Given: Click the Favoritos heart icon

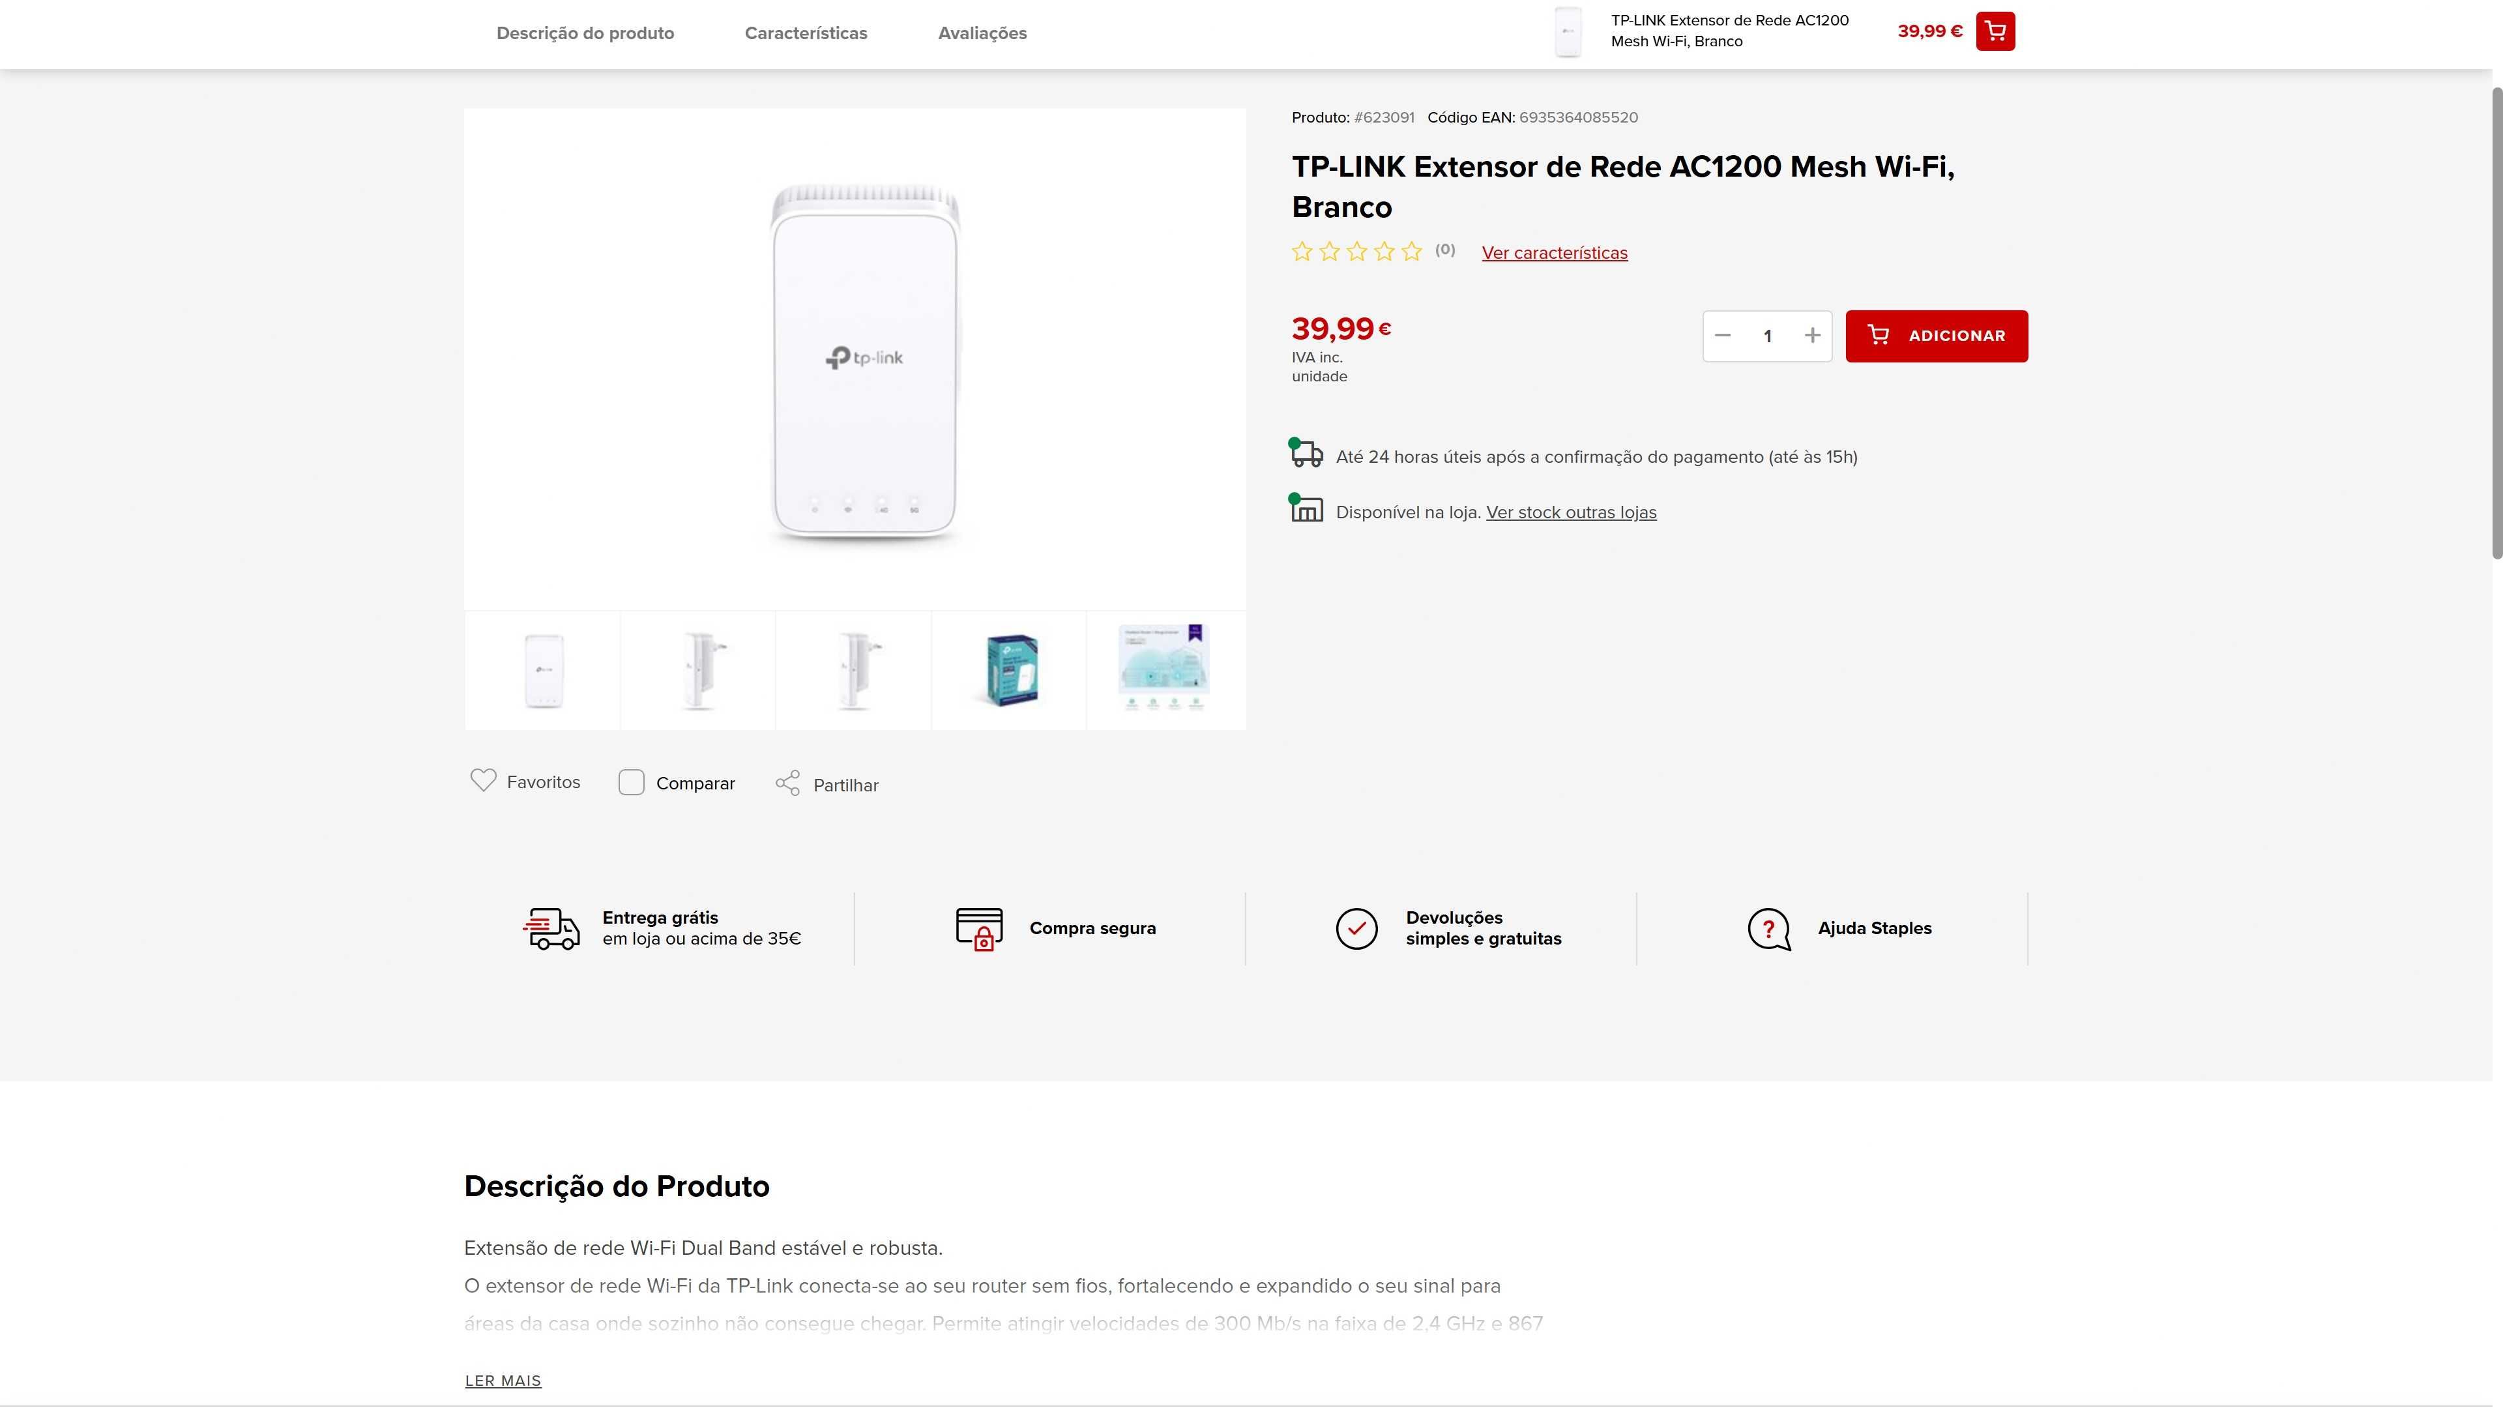Looking at the screenshot, I should (x=483, y=780).
